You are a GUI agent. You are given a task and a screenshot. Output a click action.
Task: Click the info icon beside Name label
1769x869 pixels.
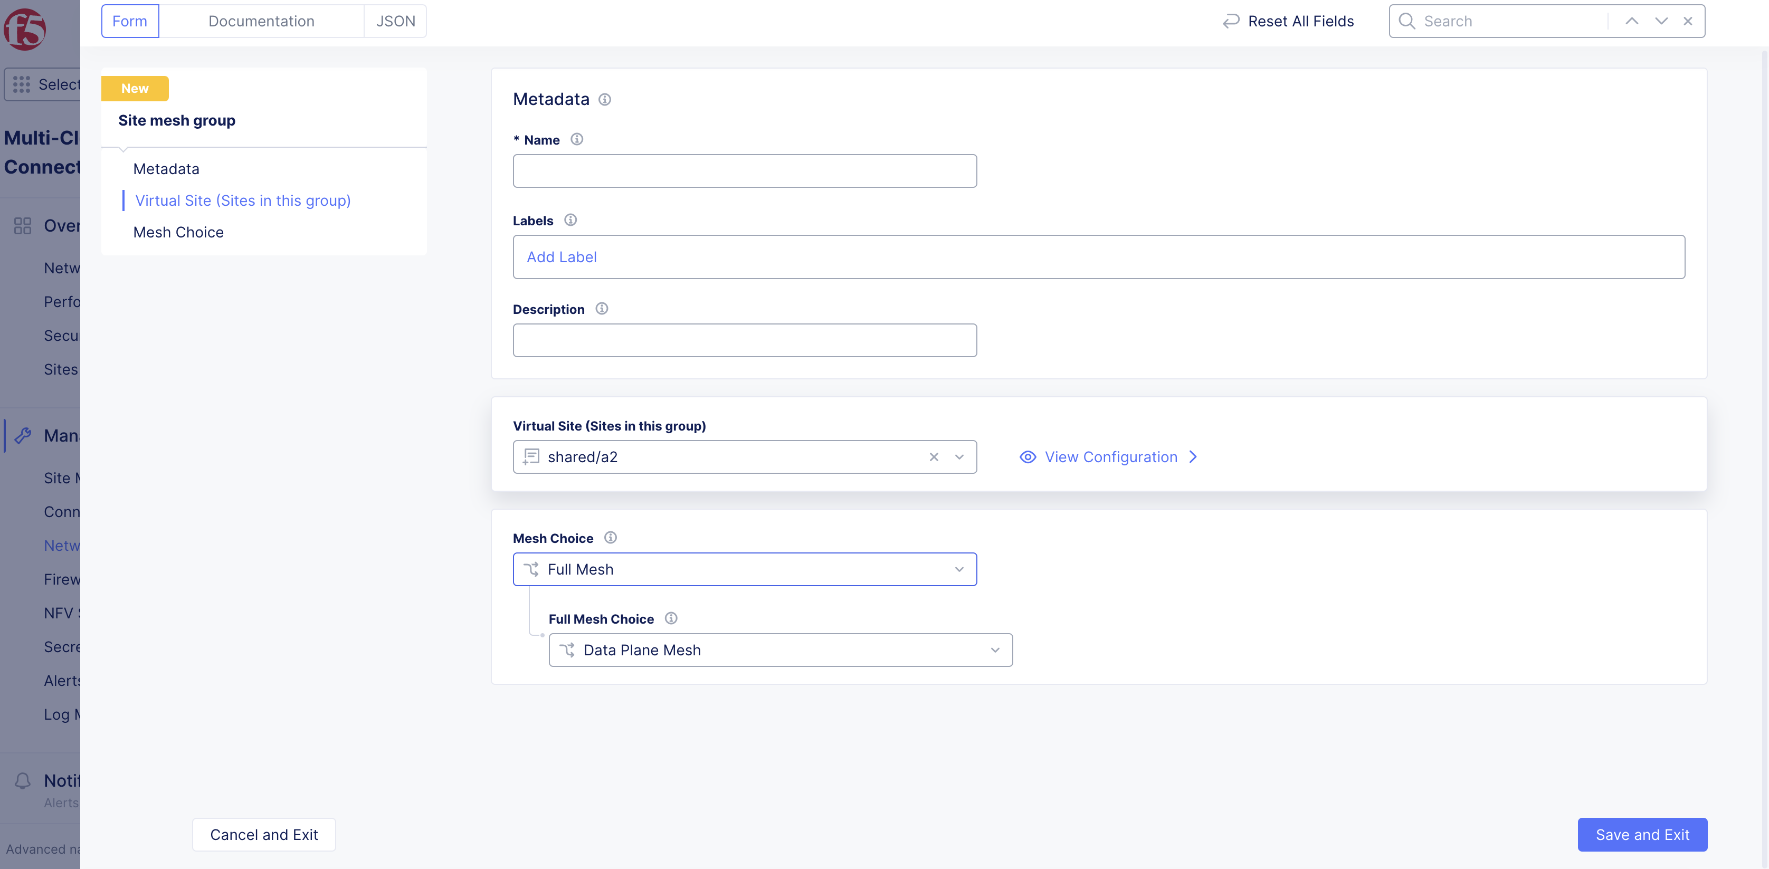577,139
